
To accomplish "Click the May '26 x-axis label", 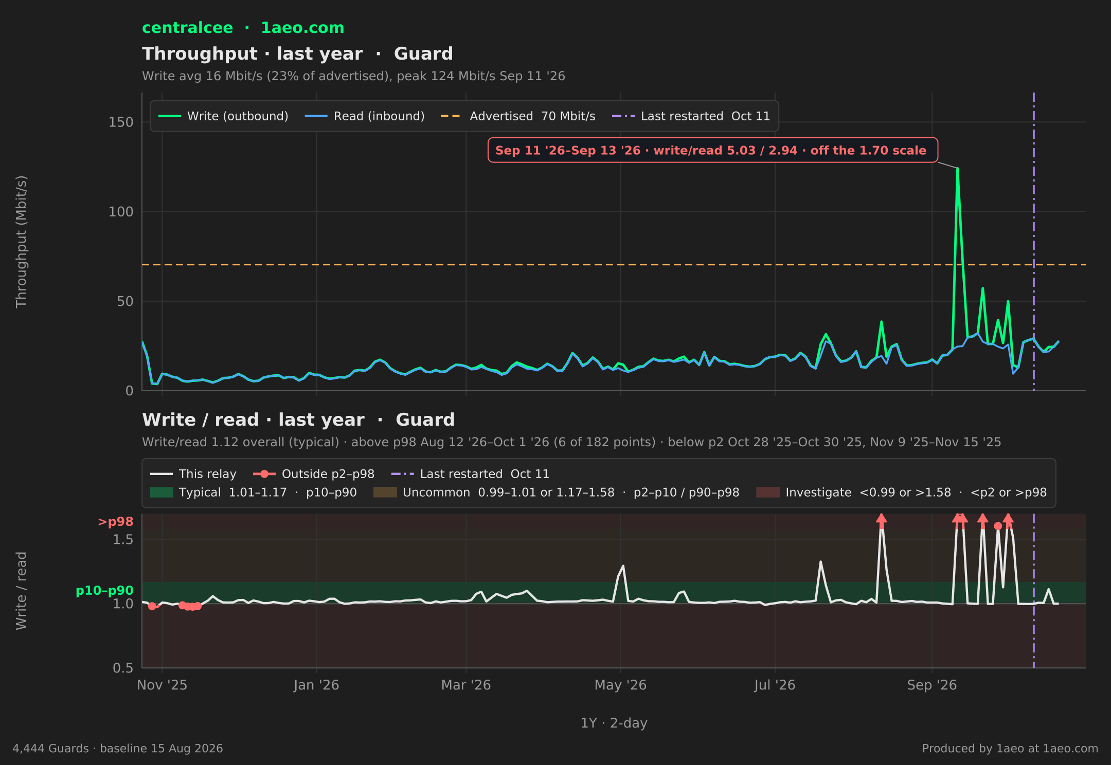I will point(620,685).
